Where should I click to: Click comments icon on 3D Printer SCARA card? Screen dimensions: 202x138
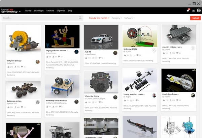(x=138, y=55)
